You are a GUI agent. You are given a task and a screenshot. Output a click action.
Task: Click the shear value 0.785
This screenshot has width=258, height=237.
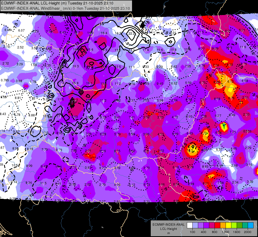click(x=5, y=80)
